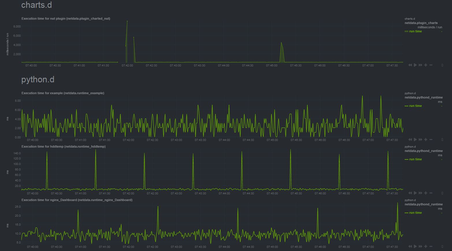
Task: Toggle the run time dimension on the nut chart
Action: click(x=415, y=31)
